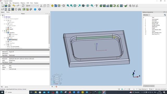Click the green CAM pocket operation icon
The height and width of the screenshot is (94, 167).
pyautogui.click(x=104, y=6)
